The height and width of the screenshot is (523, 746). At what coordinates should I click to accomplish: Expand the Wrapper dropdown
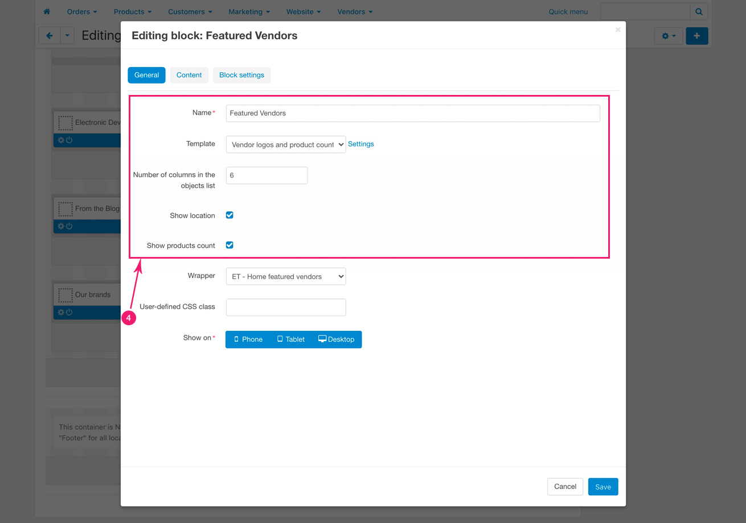click(285, 276)
